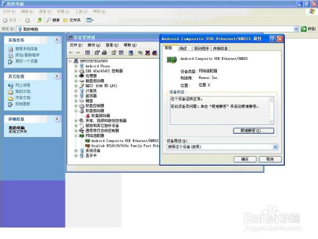
Task: Expand the 计算机 computer node
Action: (76, 91)
